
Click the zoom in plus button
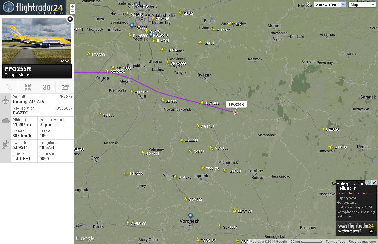click(x=72, y=6)
